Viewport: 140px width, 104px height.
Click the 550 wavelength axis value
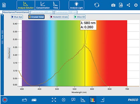point(74,89)
